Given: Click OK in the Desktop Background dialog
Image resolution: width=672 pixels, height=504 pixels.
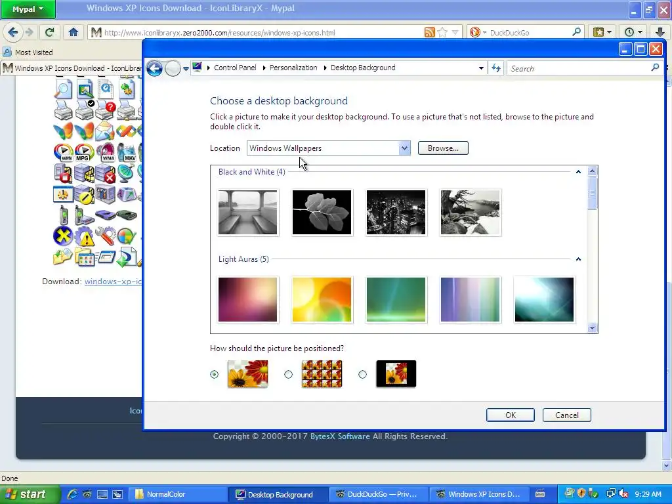Looking at the screenshot, I should (x=510, y=415).
